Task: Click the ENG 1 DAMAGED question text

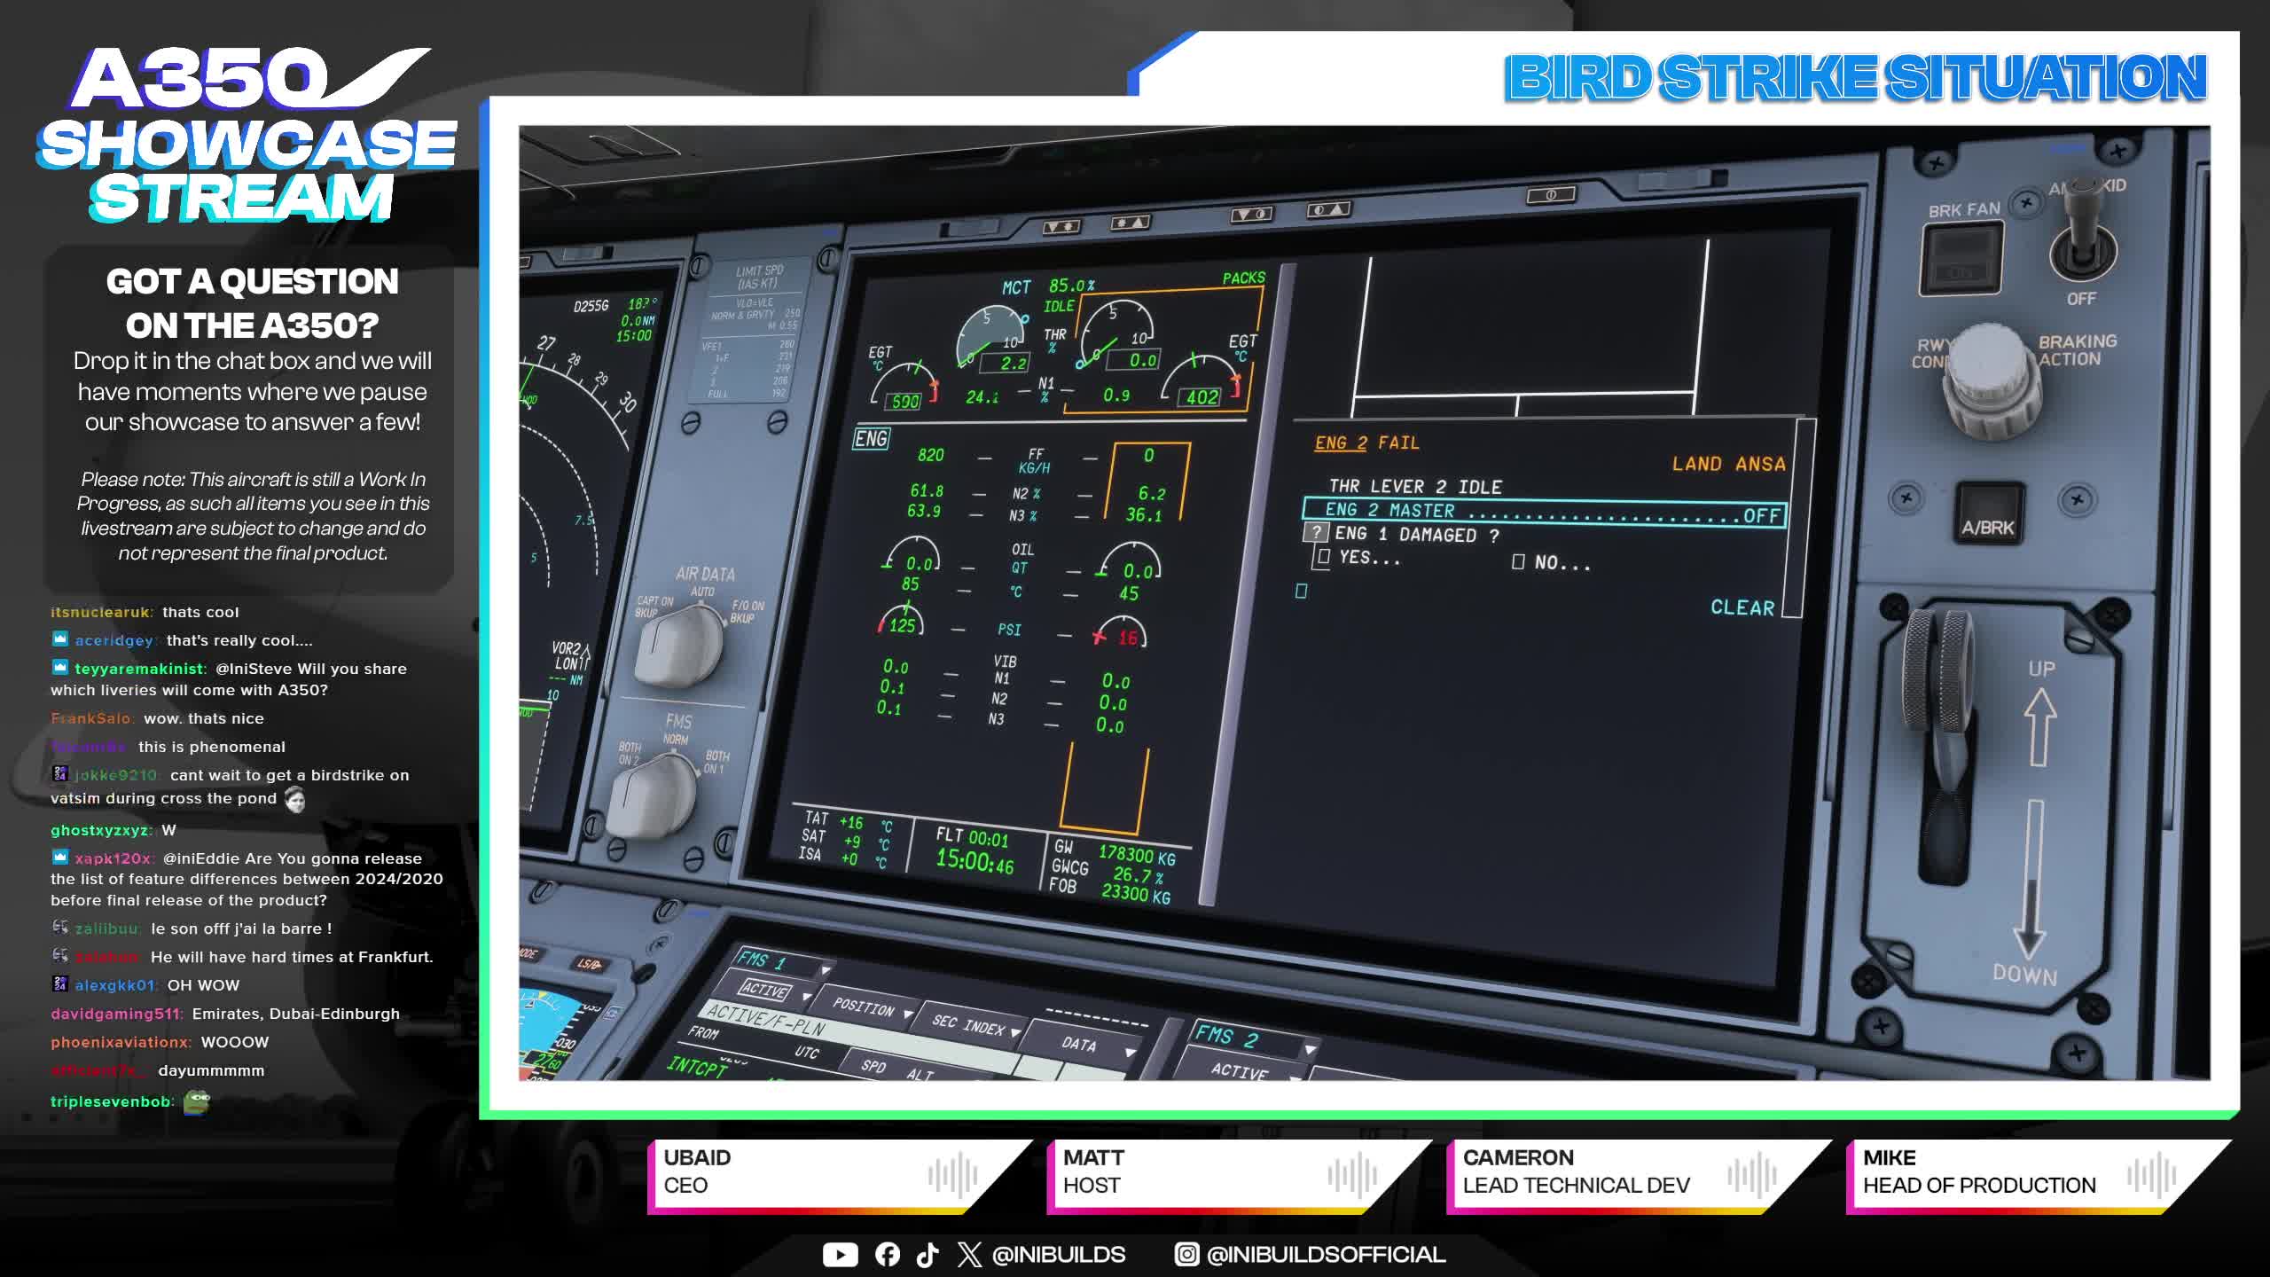Action: point(1417,534)
